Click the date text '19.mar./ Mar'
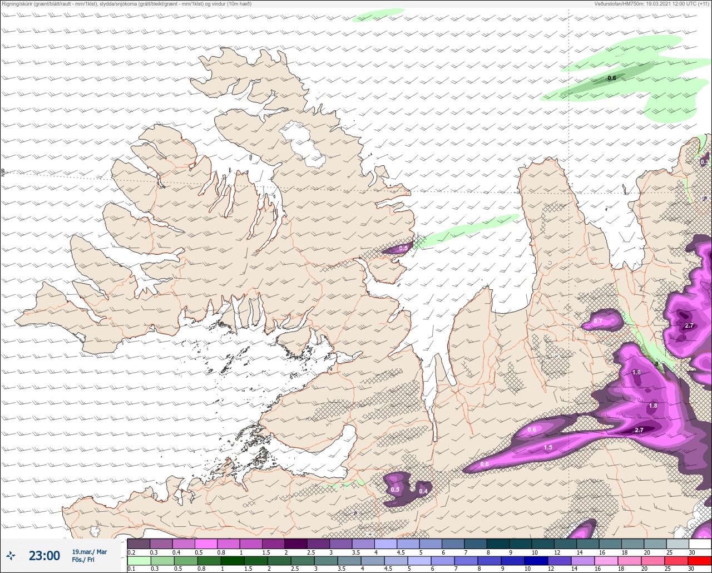 tap(90, 552)
